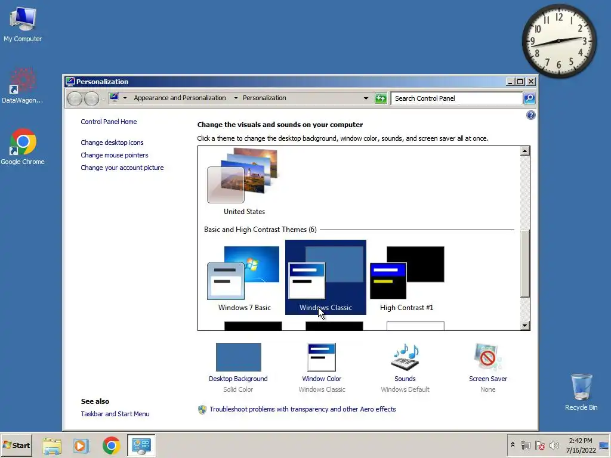
Task: Open the Sounds icon
Action: coord(405,357)
